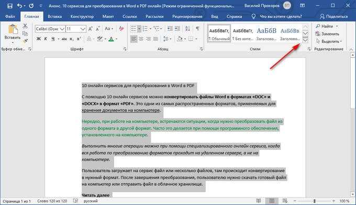
Task: Open the font name combo box arrow
Action: 62,29
